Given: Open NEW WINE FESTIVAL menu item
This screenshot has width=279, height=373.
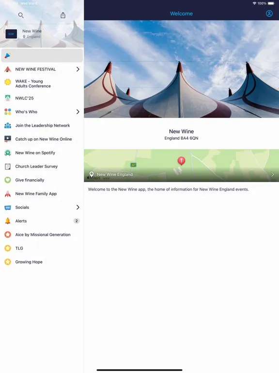Looking at the screenshot, I should click(42, 69).
